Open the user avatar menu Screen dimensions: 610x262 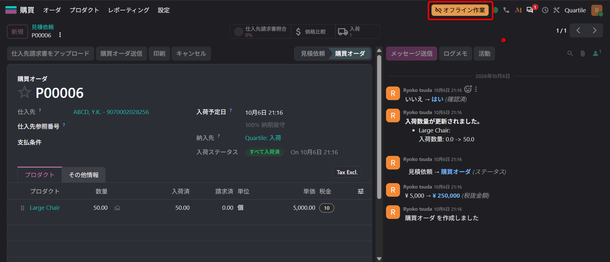pyautogui.click(x=597, y=10)
